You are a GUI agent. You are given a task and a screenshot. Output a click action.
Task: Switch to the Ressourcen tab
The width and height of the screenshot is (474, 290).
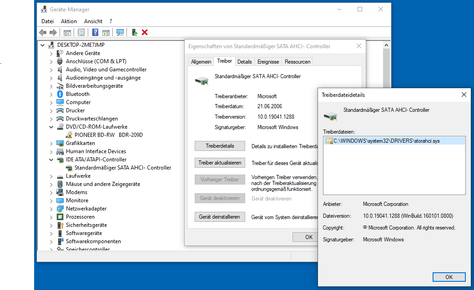pyautogui.click(x=298, y=62)
